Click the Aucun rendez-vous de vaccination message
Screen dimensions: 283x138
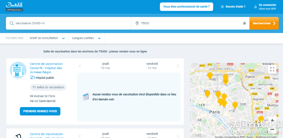pos(134,97)
